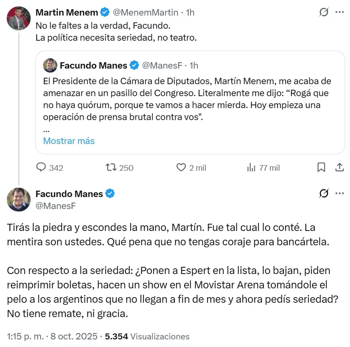350x347 pixels.
Task: Open Grok analysis for Facundo Manes's reply
Action: tap(323, 193)
